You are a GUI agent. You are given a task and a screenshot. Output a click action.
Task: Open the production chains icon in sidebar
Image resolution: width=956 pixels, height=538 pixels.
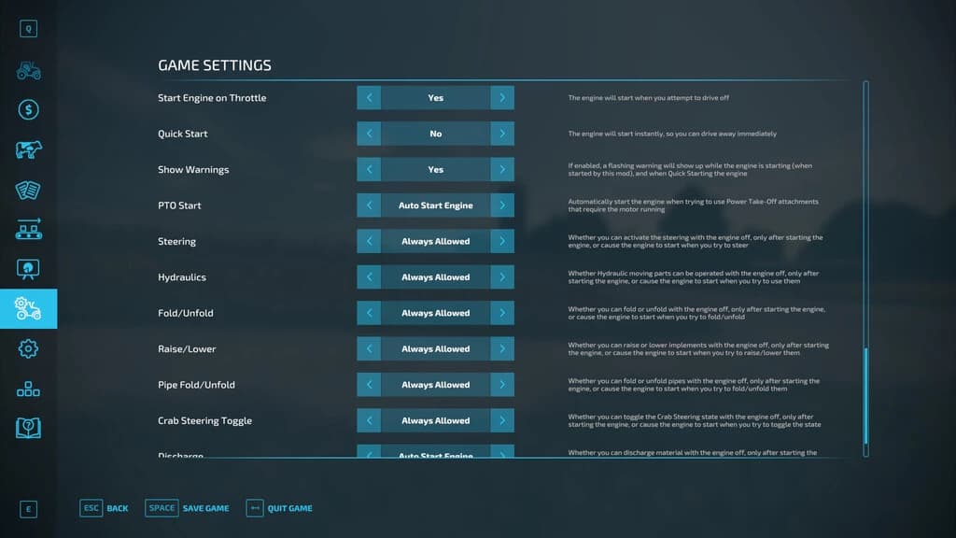(x=29, y=229)
